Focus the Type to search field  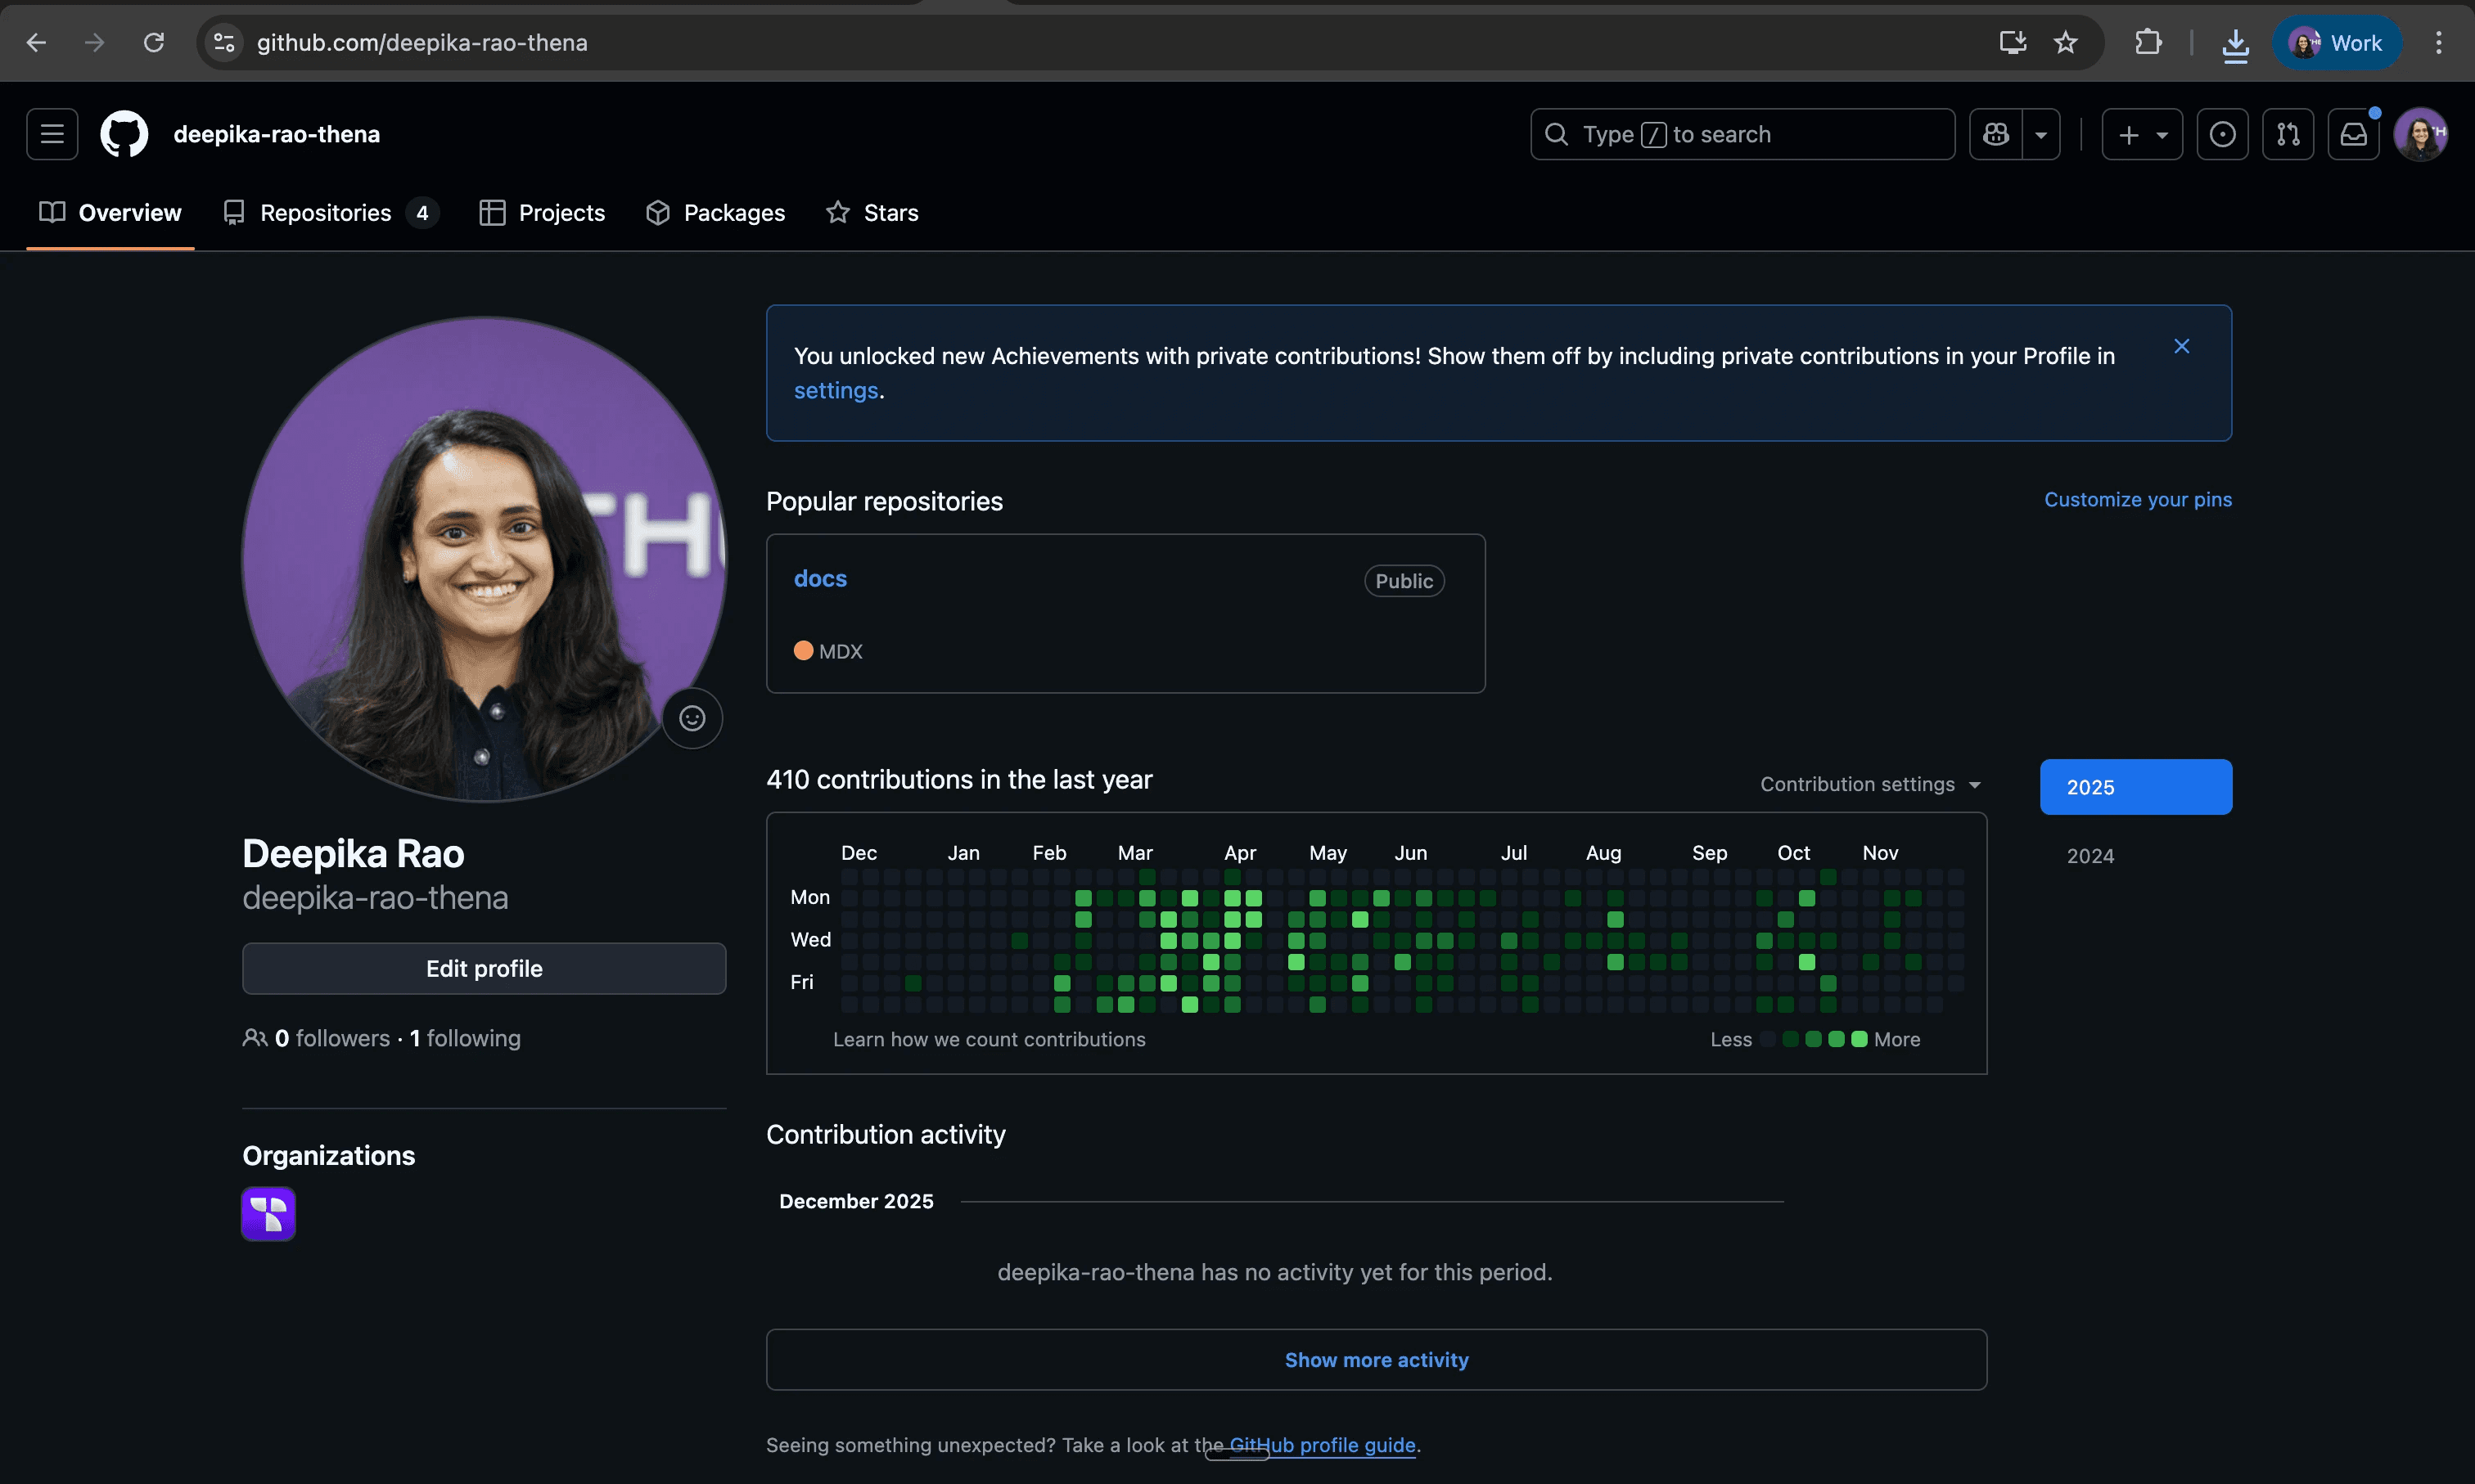1742,134
